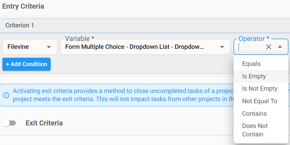Enable the Exit Criteria toggle switch

9,123
